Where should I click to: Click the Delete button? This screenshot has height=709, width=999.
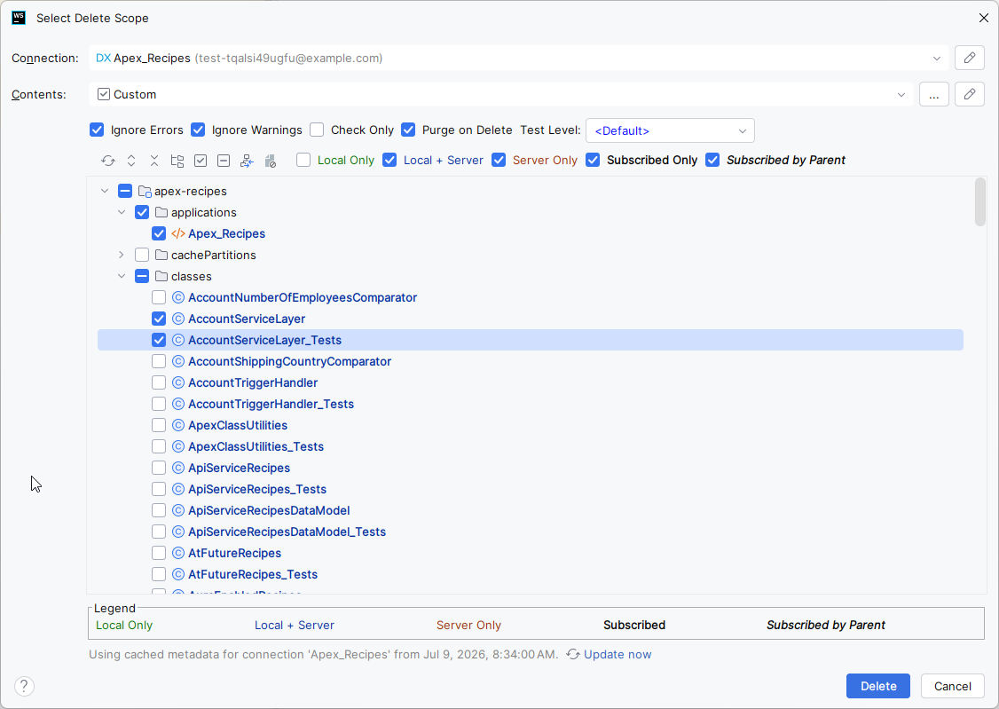click(x=878, y=686)
